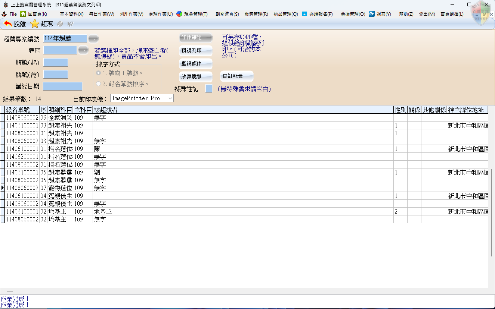Open the 目前印表機 printer dropdown

pyautogui.click(x=170, y=98)
